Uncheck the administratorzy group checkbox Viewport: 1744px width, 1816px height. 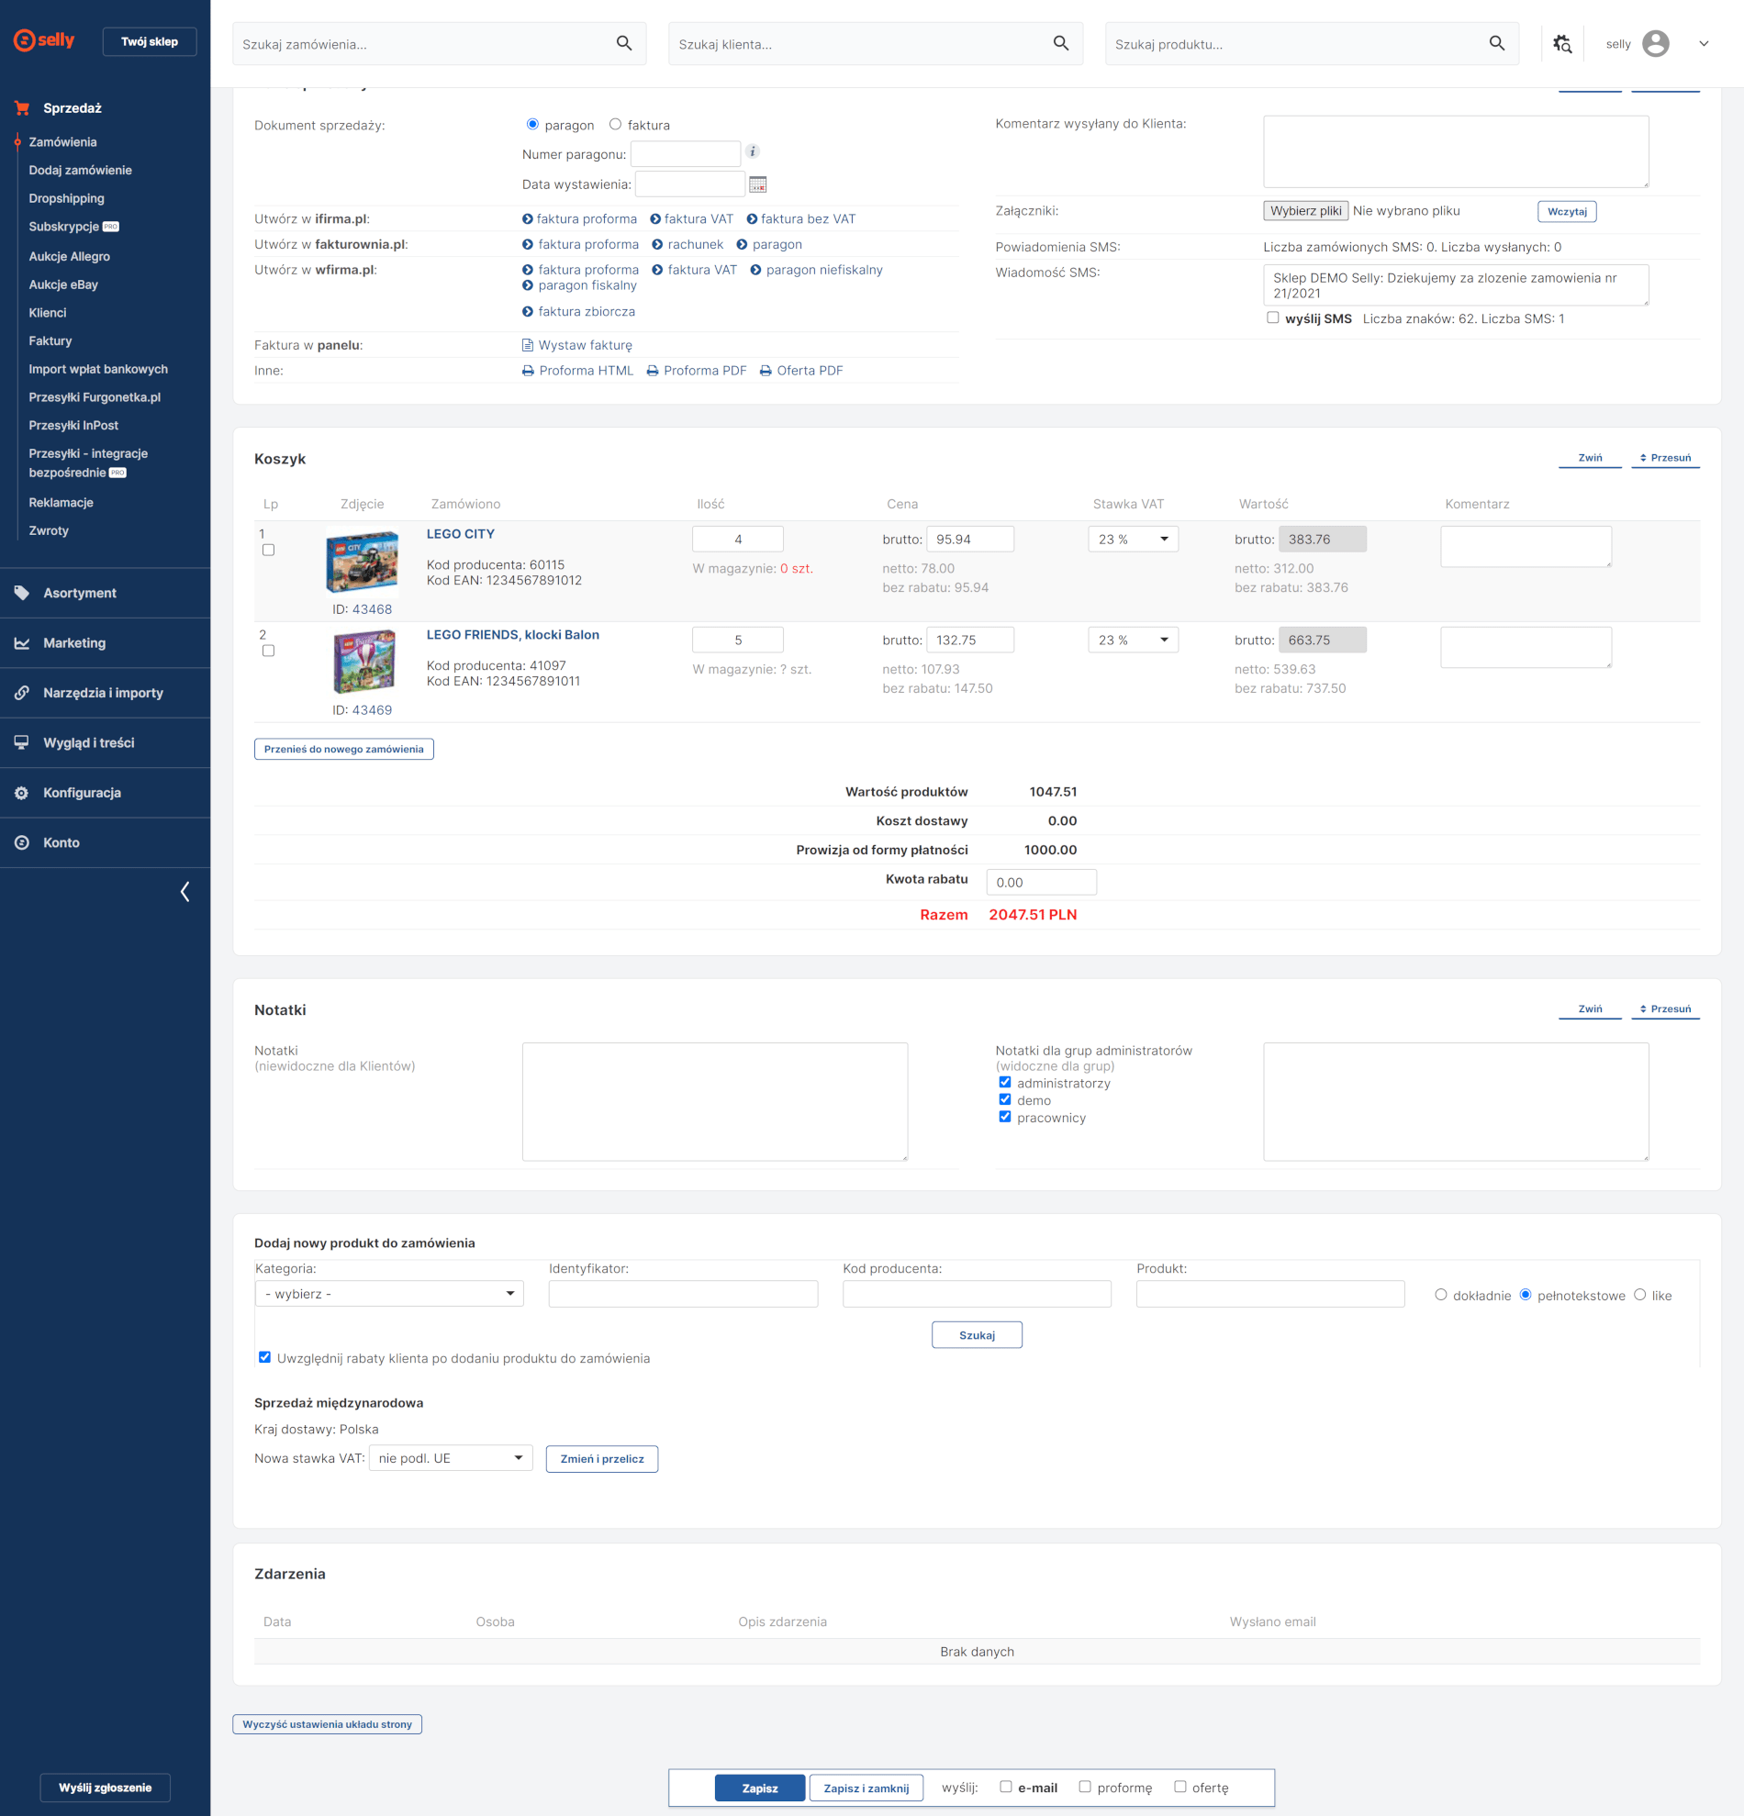click(x=1005, y=1082)
